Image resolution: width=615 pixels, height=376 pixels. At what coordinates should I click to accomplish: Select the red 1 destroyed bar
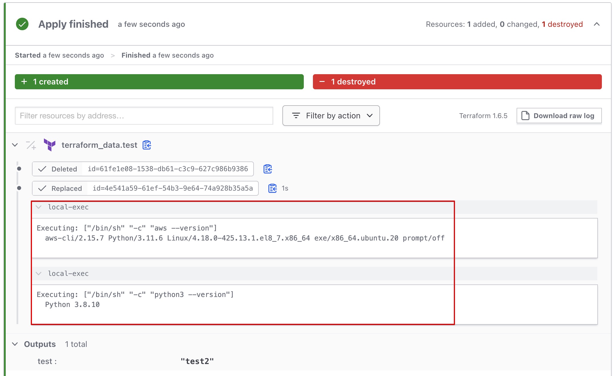[457, 82]
